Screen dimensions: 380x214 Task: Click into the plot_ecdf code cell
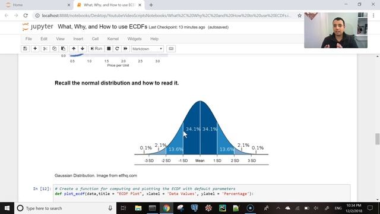[x=202, y=193]
